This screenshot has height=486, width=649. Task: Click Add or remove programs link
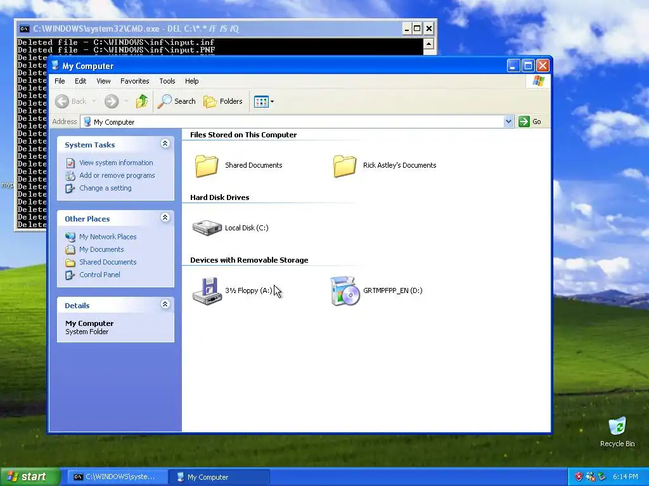[117, 175]
